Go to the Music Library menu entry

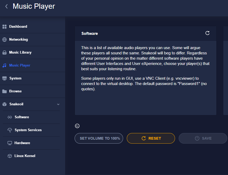(33, 53)
